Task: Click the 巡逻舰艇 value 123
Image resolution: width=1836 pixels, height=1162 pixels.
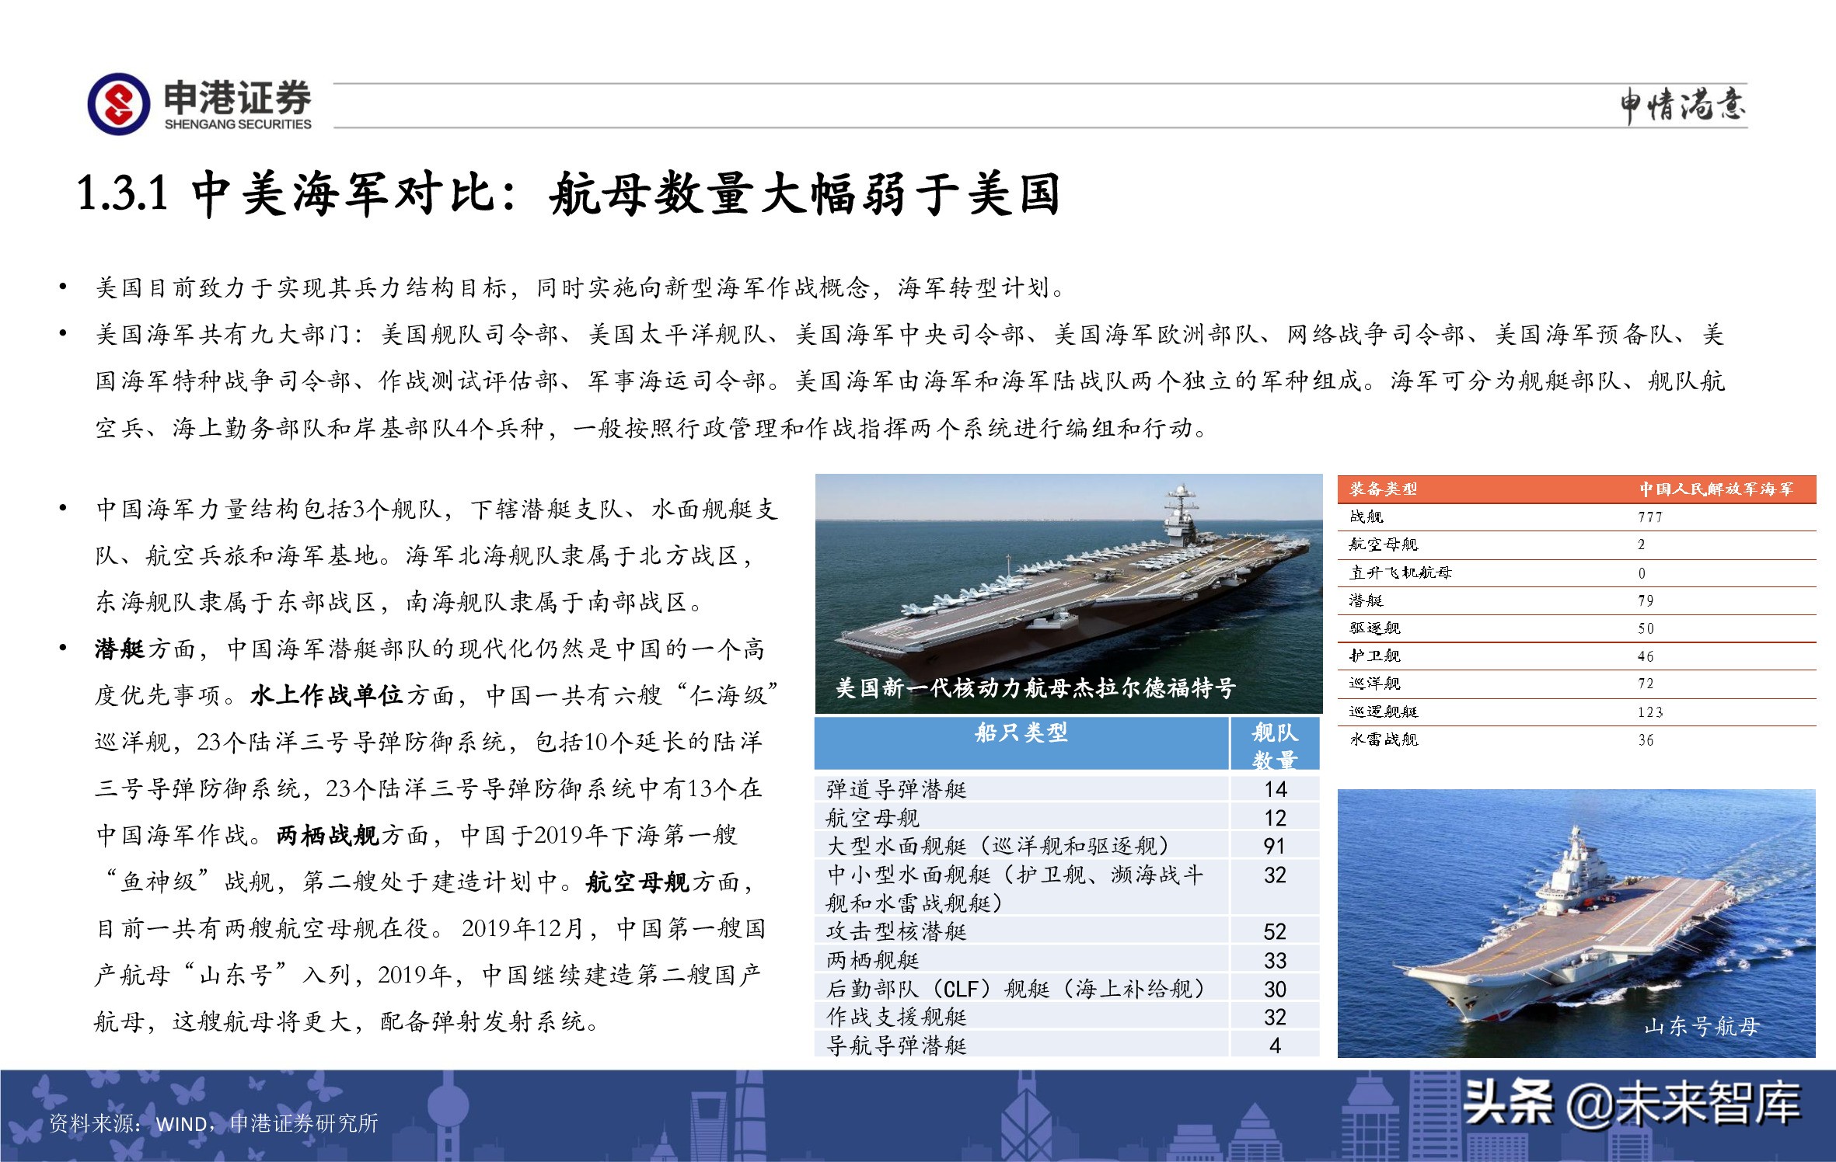Action: (1649, 712)
